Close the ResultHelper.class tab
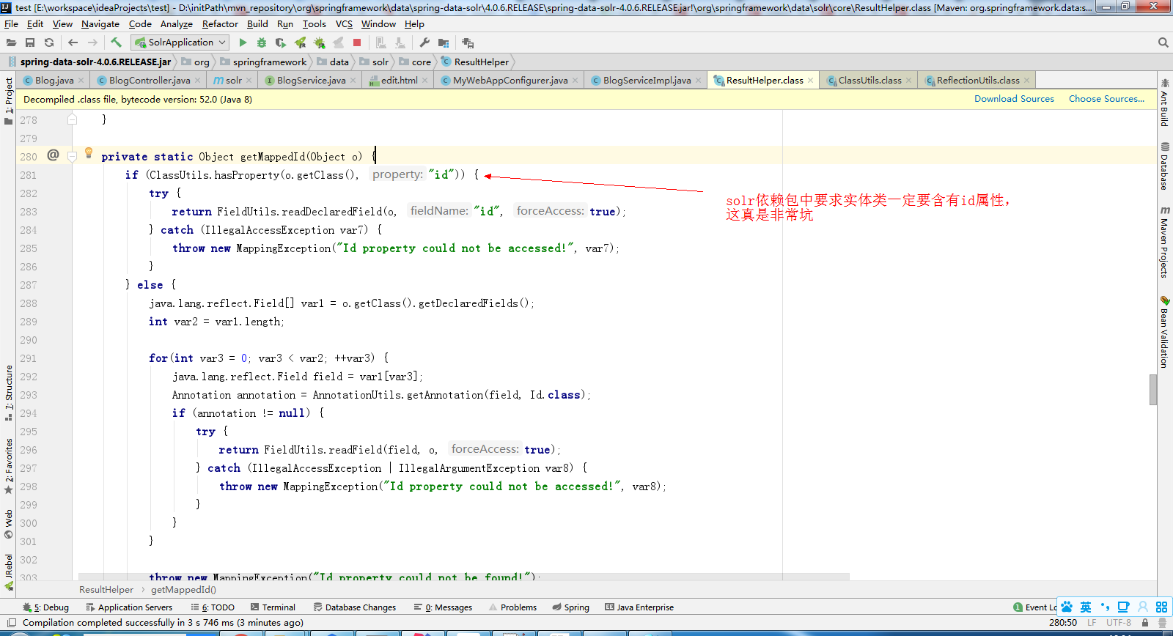Image resolution: width=1173 pixels, height=636 pixels. (x=810, y=81)
